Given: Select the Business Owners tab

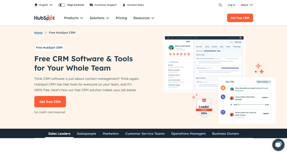Looking at the screenshot, I should coord(226,133).
